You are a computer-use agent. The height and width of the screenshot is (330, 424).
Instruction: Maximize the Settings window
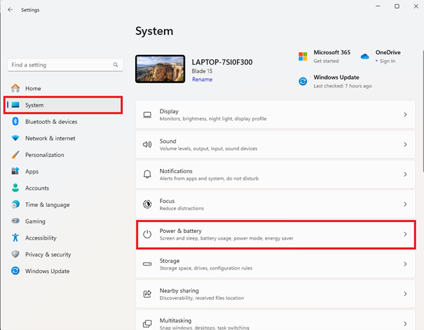pos(397,6)
